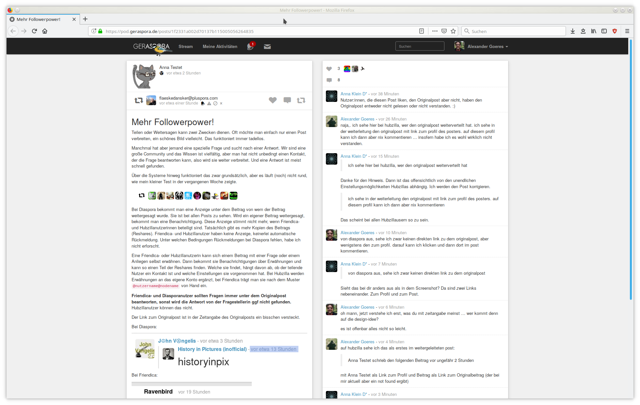Click the small bell icon next to the reshare time
The image size is (640, 405).
pos(203,104)
